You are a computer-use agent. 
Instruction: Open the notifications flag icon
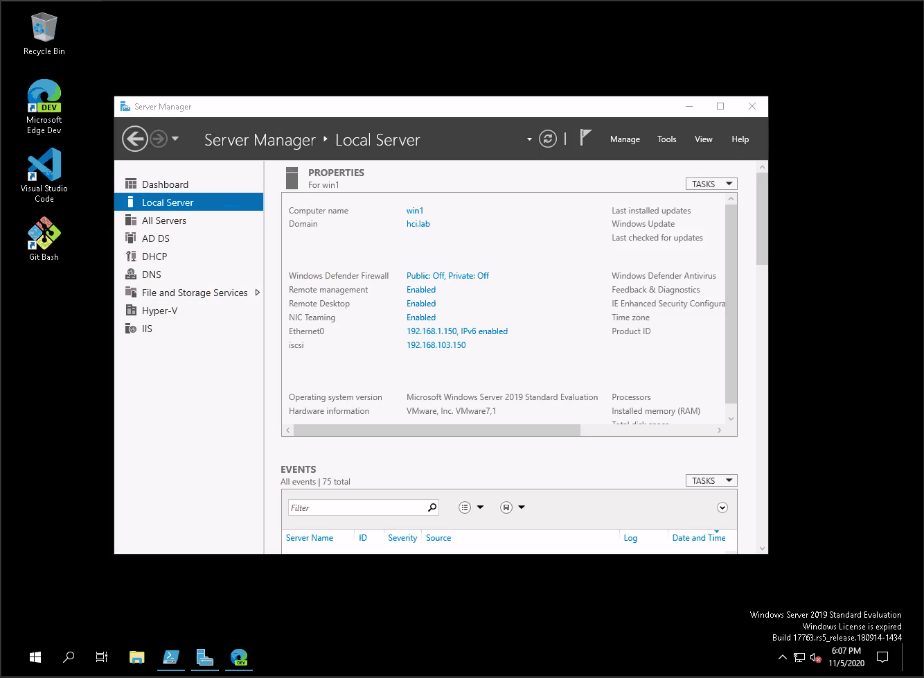tap(585, 137)
